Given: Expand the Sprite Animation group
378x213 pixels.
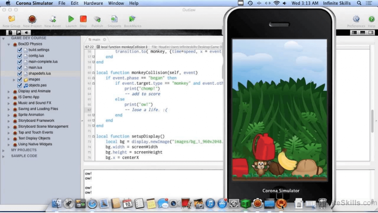Looking at the screenshot, I should click(9, 115).
